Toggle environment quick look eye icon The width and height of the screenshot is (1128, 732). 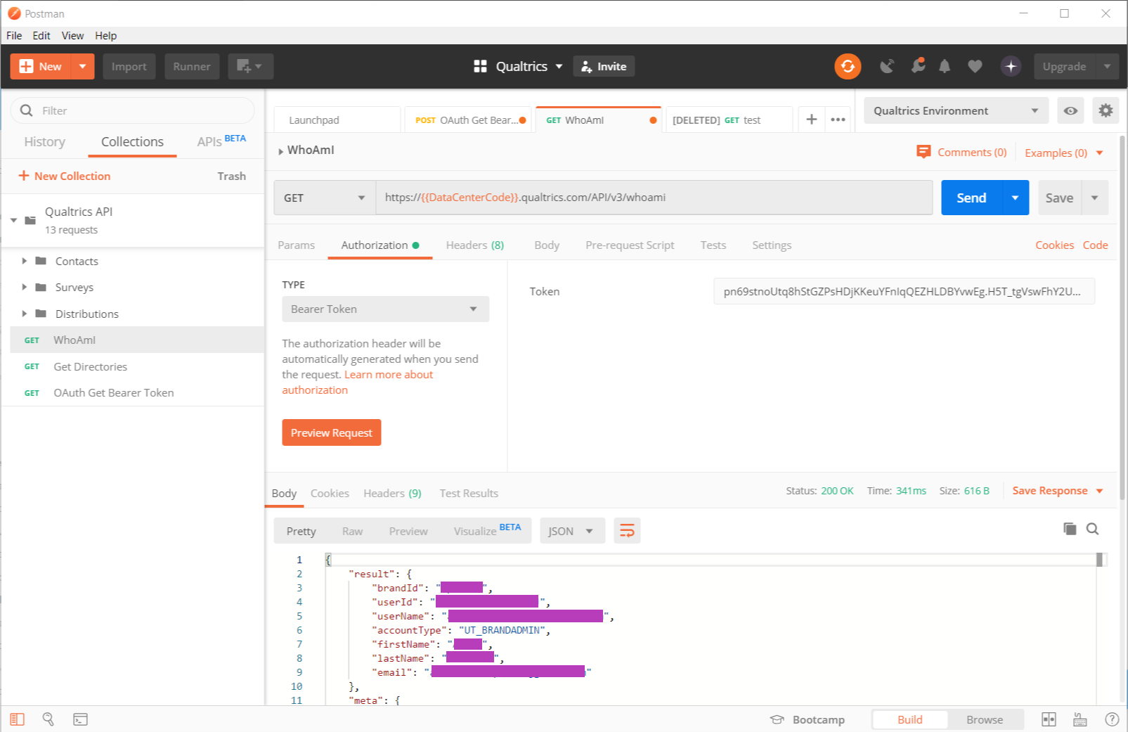pos(1070,110)
